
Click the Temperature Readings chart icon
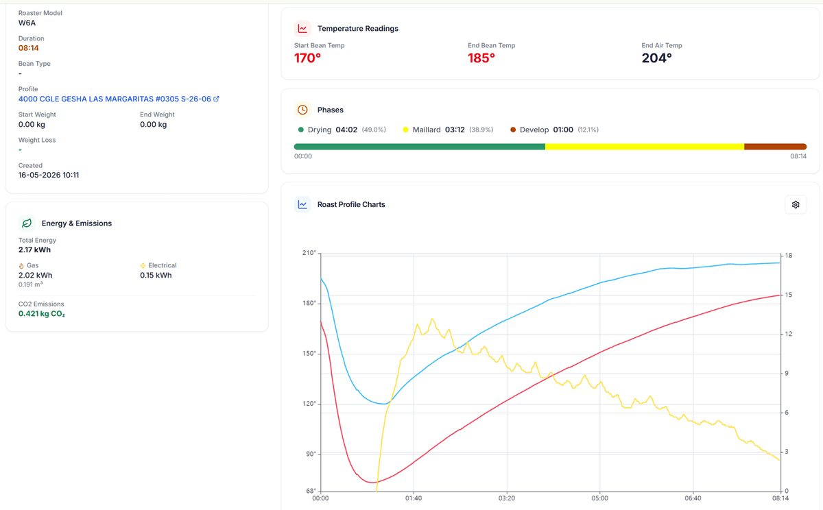coord(302,29)
